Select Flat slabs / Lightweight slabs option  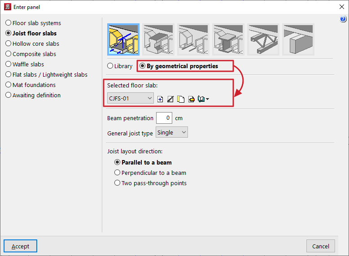coord(46,74)
